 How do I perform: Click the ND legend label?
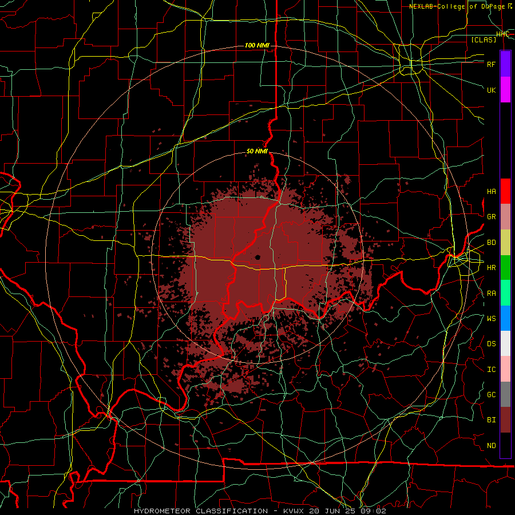[x=491, y=446]
